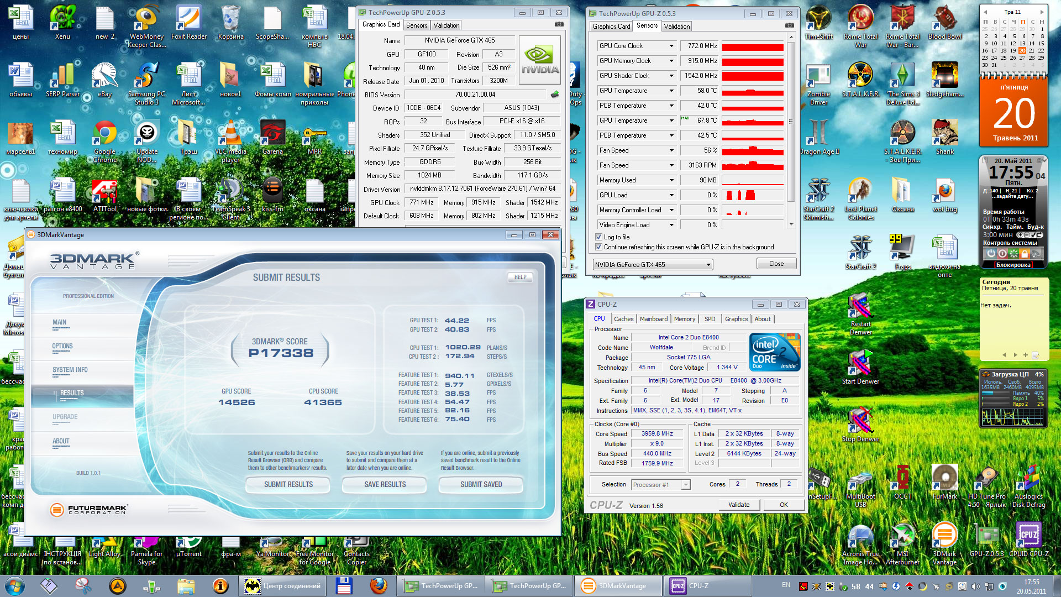Viewport: 1061px width, 597px height.
Task: Switch to Graphics Card tab in right GPU-Z window
Action: coord(611,27)
